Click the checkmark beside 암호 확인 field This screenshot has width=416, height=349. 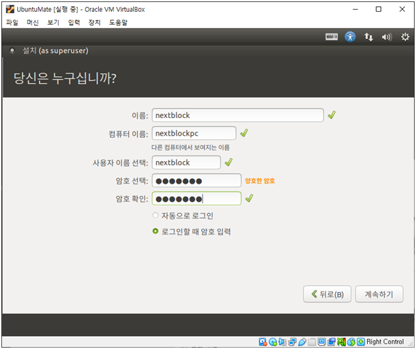249,198
